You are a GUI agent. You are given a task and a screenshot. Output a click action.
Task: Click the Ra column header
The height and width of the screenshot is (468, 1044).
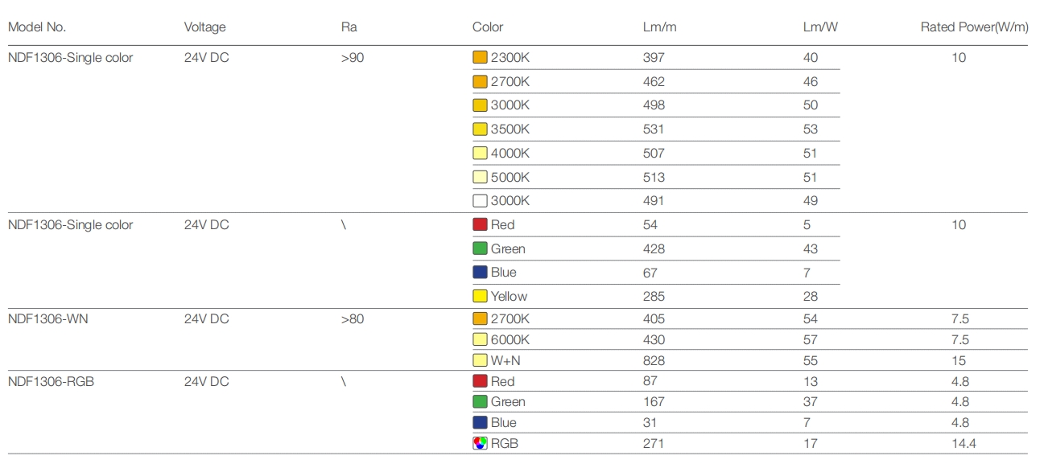click(x=349, y=27)
